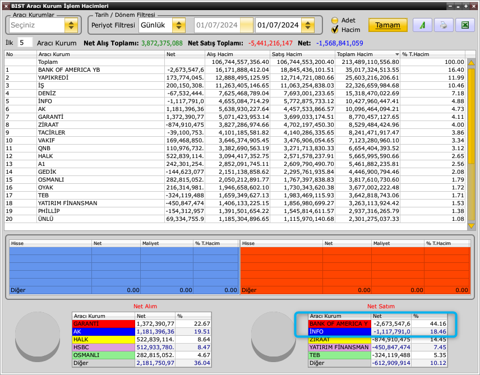Select the TACİRLER row
This screenshot has height=375, width=480.
click(x=235, y=132)
